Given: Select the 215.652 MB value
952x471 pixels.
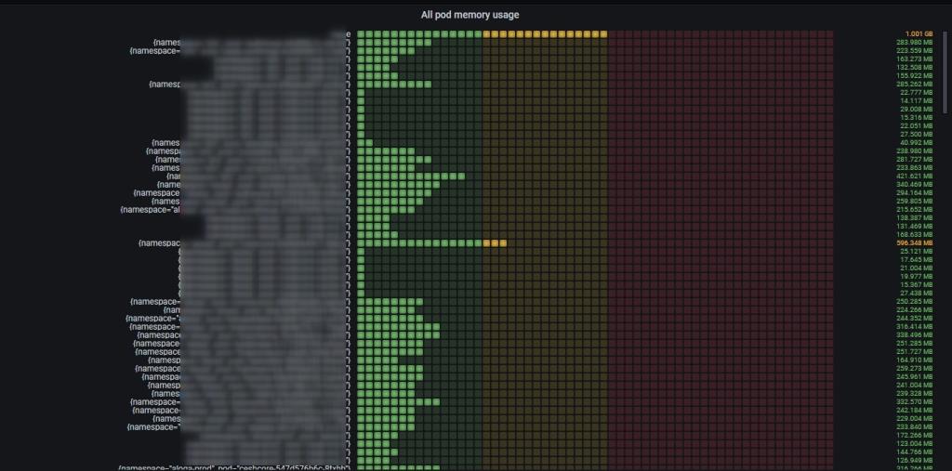Looking at the screenshot, I should [x=915, y=209].
